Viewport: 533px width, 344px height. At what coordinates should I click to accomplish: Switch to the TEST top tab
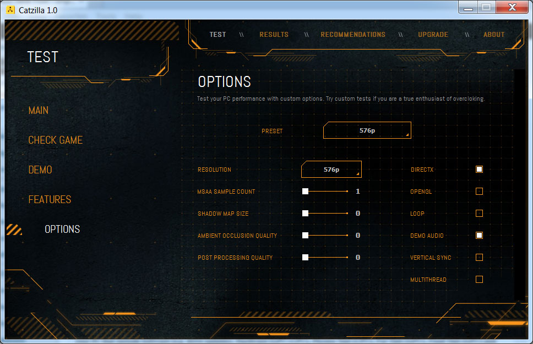(x=217, y=35)
